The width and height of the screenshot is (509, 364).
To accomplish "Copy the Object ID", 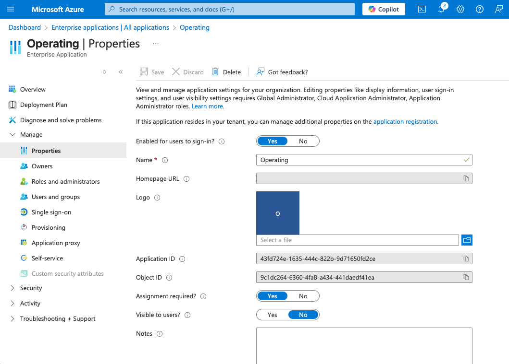I will [x=466, y=277].
